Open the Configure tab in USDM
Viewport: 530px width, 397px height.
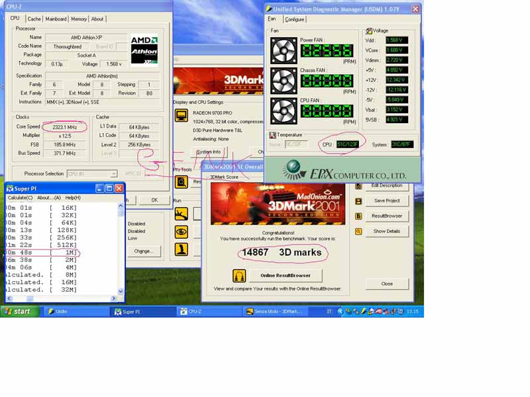pos(294,20)
